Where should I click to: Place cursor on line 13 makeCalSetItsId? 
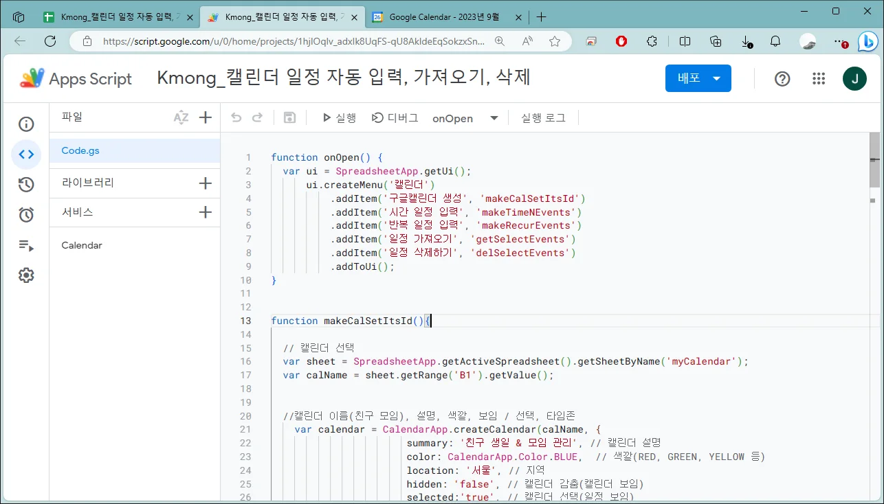tap(351, 321)
